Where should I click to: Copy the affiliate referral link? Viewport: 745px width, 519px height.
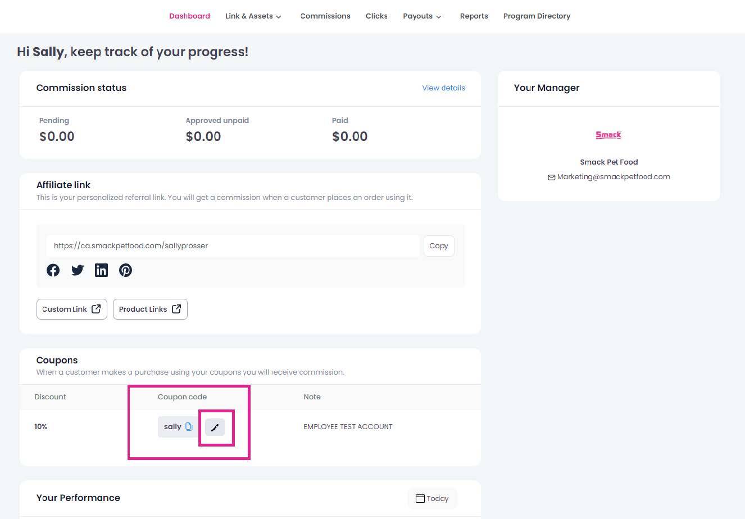[x=438, y=246]
